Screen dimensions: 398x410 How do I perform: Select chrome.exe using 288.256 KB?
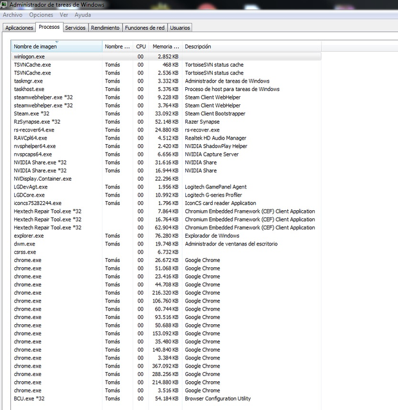167,374
